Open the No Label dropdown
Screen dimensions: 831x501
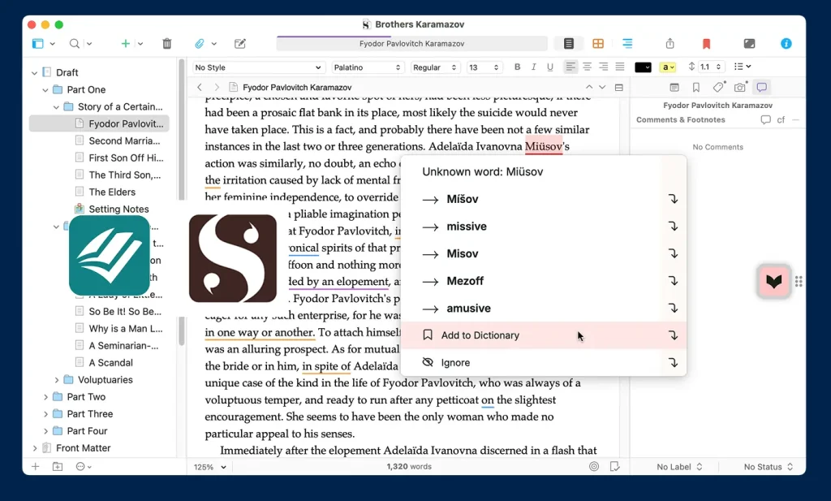679,467
